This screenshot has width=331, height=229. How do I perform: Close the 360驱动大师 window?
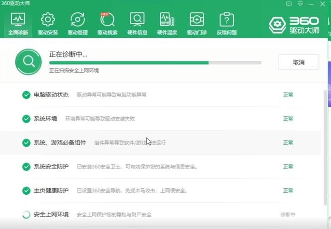click(x=323, y=4)
